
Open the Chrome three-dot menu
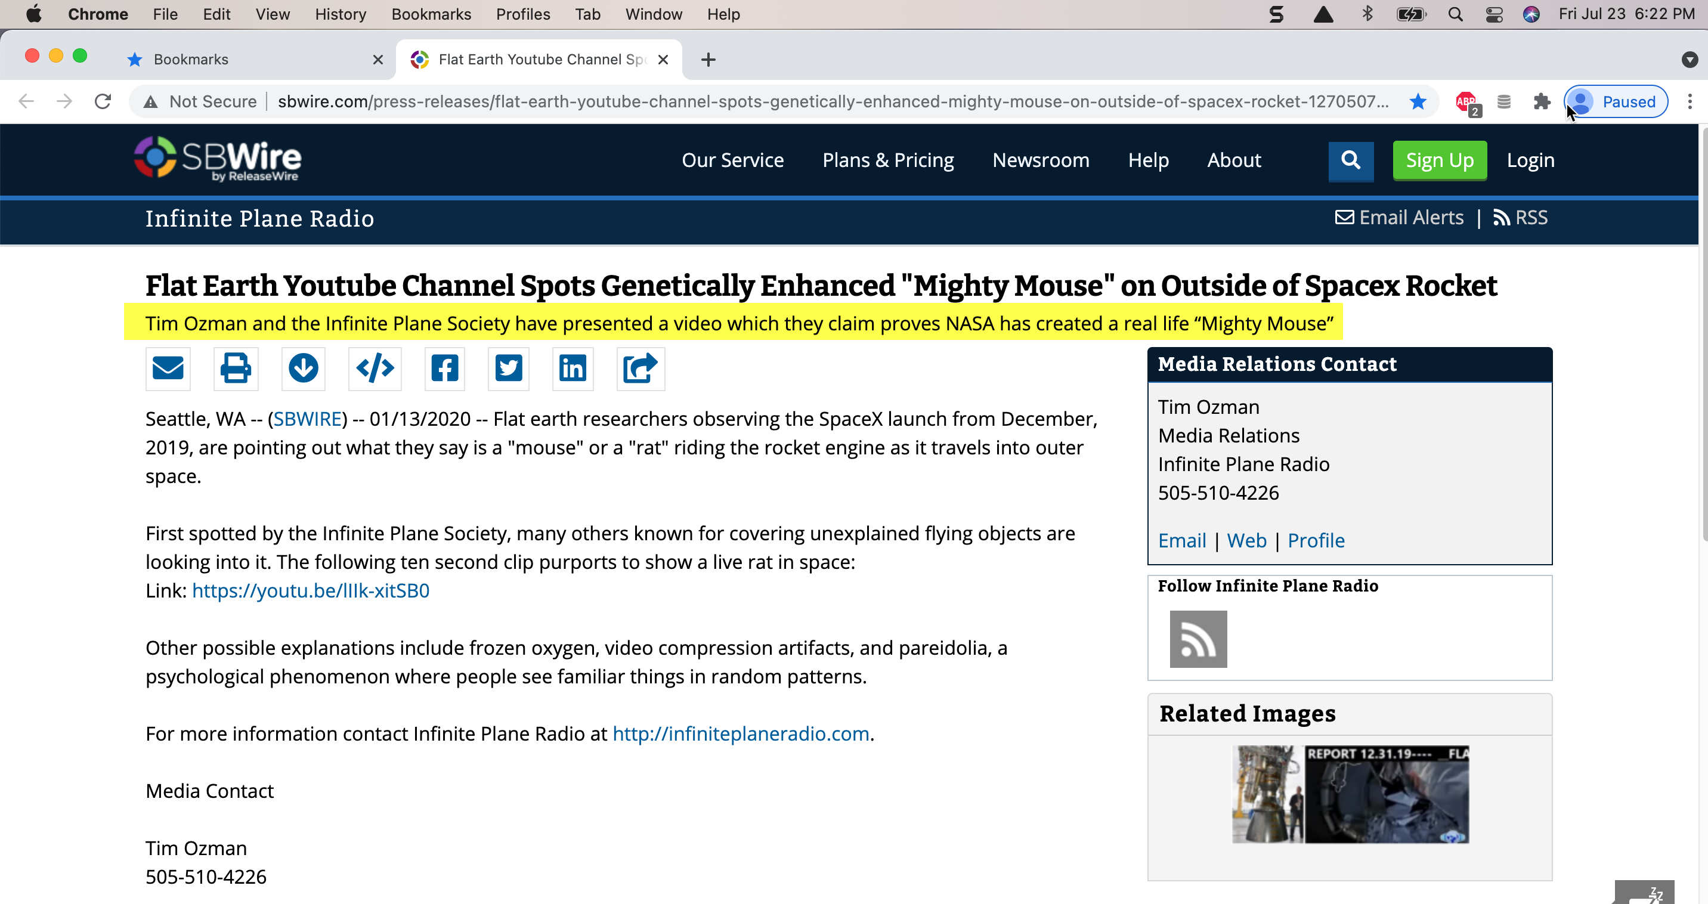tap(1690, 101)
